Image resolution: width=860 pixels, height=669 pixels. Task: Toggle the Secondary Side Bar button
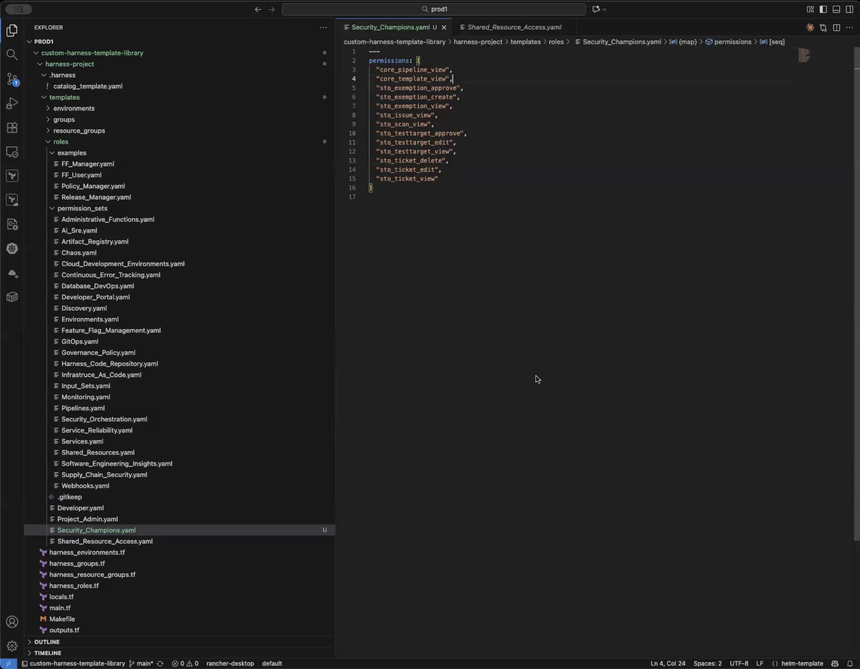(x=849, y=9)
